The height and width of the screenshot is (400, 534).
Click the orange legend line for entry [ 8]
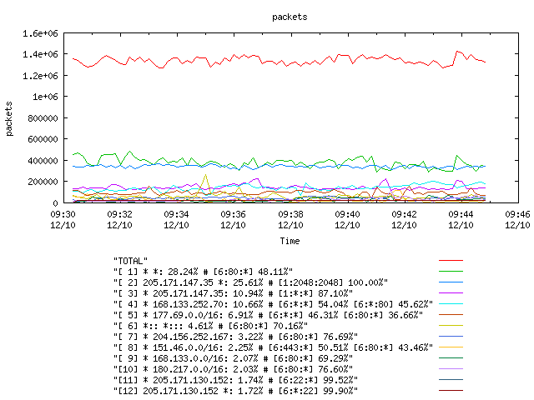pyautogui.click(x=451, y=347)
